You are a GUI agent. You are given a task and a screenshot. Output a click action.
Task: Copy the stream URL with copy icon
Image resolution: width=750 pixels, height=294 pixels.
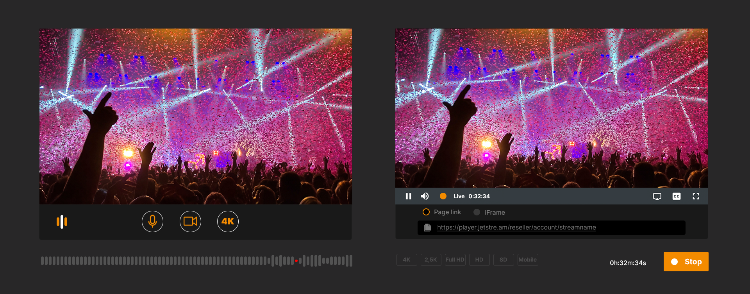[427, 228]
